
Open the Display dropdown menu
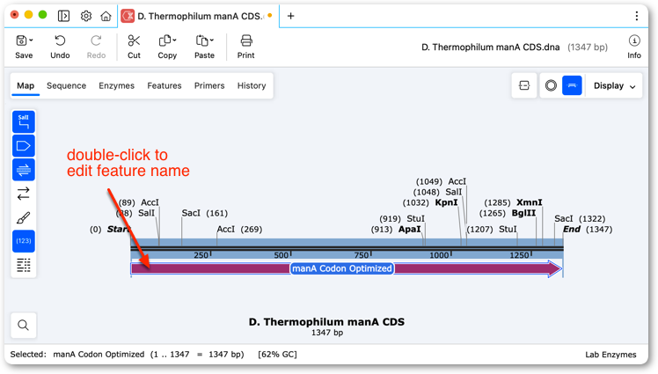614,85
